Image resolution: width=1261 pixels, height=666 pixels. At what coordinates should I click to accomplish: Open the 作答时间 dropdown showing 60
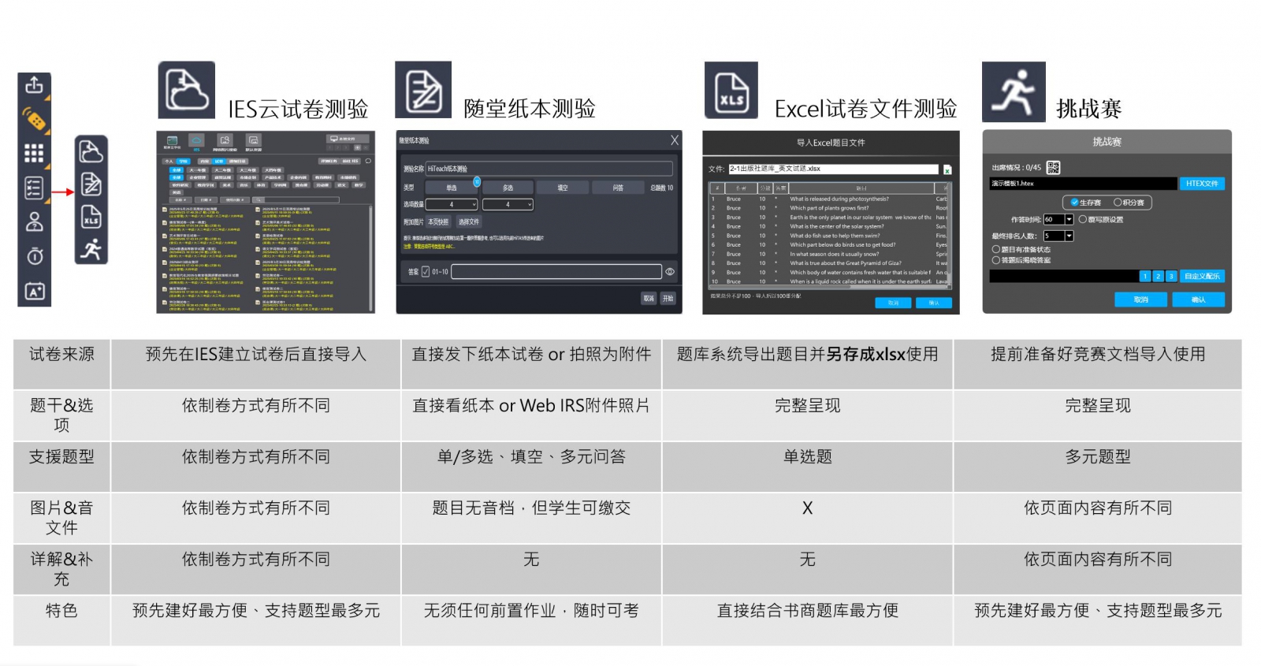coord(1069,220)
